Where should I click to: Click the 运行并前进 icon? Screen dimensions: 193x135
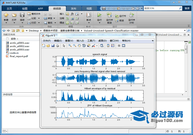109,15
